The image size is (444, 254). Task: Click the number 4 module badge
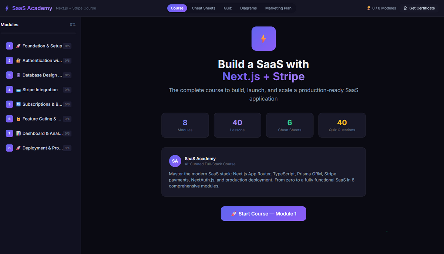click(x=9, y=90)
